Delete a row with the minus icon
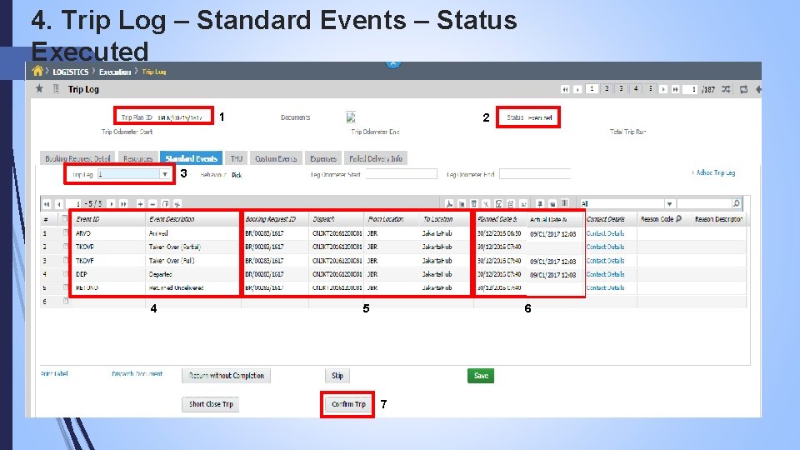The width and height of the screenshot is (800, 450). [152, 204]
